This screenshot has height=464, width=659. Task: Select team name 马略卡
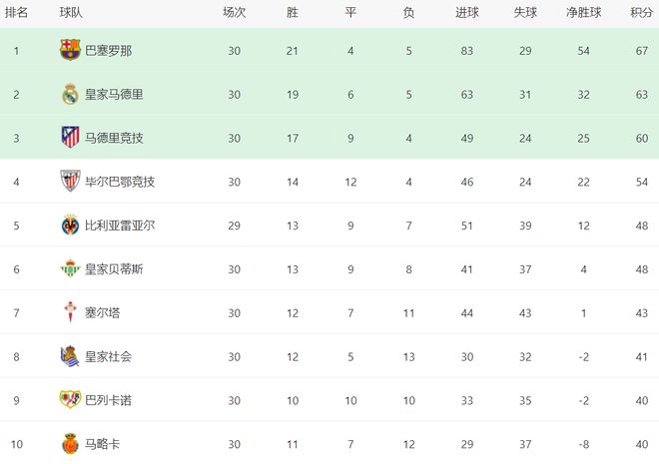coord(103,444)
